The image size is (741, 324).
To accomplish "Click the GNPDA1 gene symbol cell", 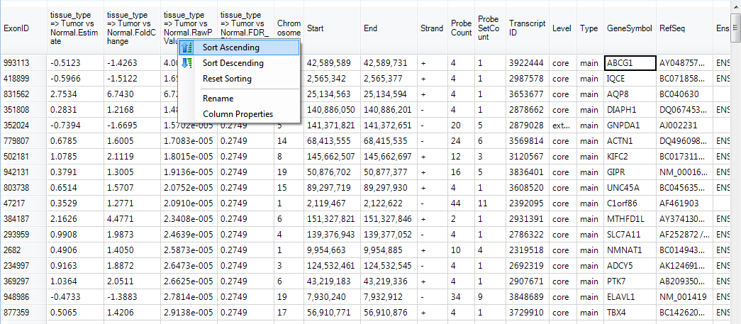I will 630,125.
